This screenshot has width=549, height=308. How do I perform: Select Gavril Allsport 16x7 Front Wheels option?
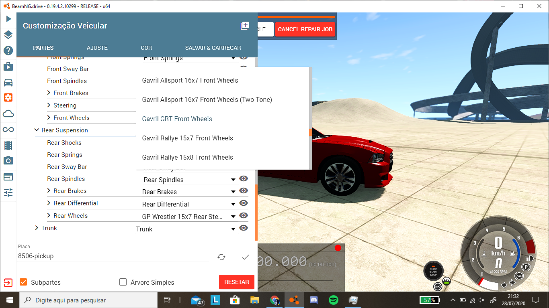[x=223, y=80]
